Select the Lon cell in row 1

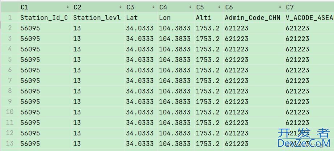[x=165, y=17]
